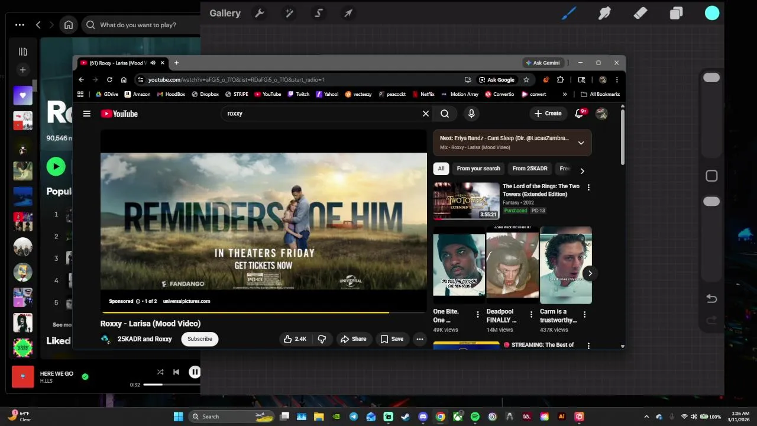This screenshot has height=426, width=757.
Task: Click the square modify button in the drawing sidebar
Action: tap(711, 176)
